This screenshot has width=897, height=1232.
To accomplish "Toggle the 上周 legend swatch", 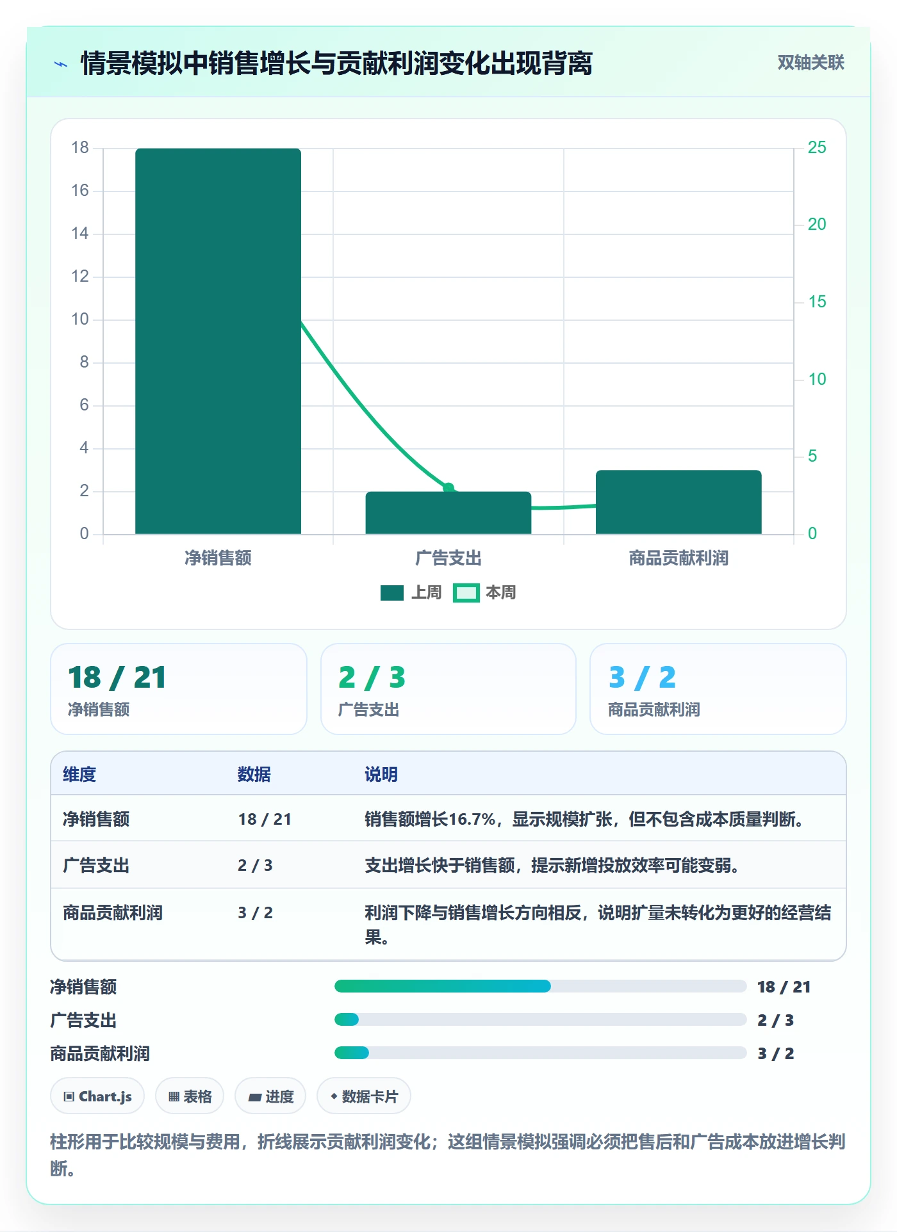I will click(391, 593).
